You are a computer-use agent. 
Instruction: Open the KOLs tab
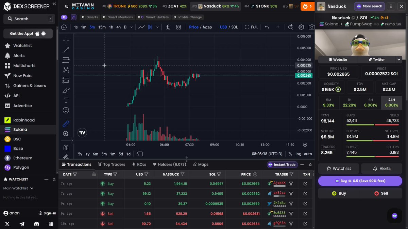[x=139, y=165]
